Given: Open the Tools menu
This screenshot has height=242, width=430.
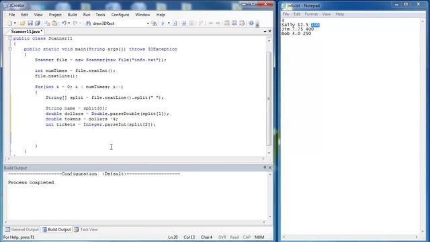Looking at the screenshot, I should (x=100, y=15).
